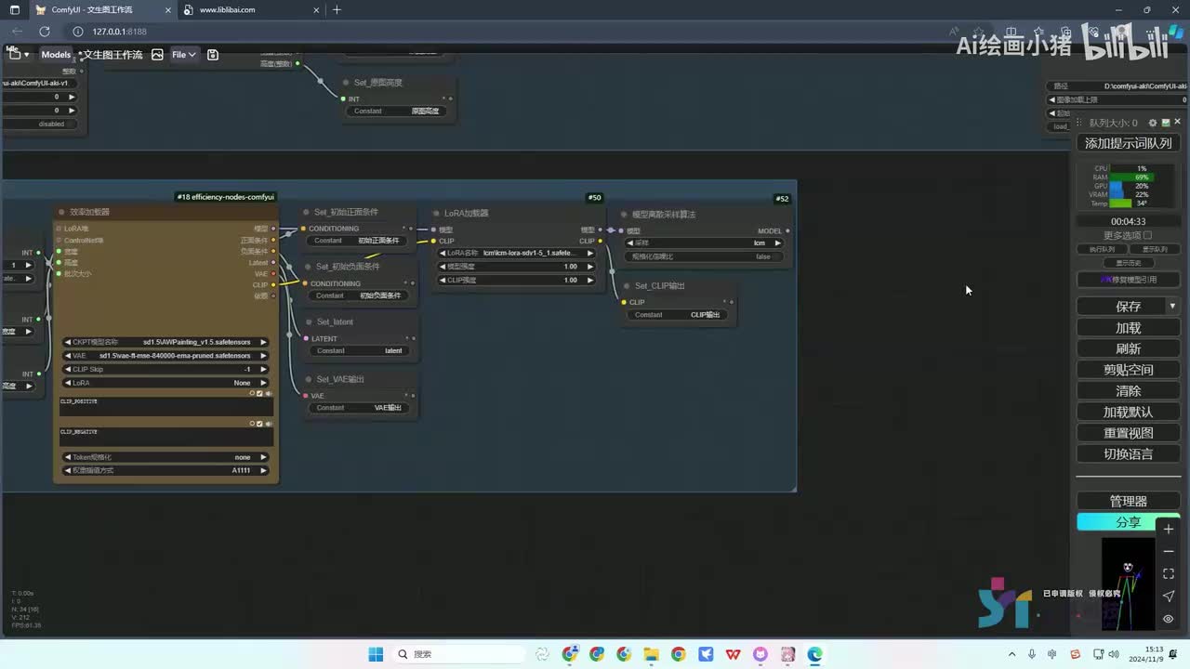Click the paper-plane select mode icon

point(1169,597)
